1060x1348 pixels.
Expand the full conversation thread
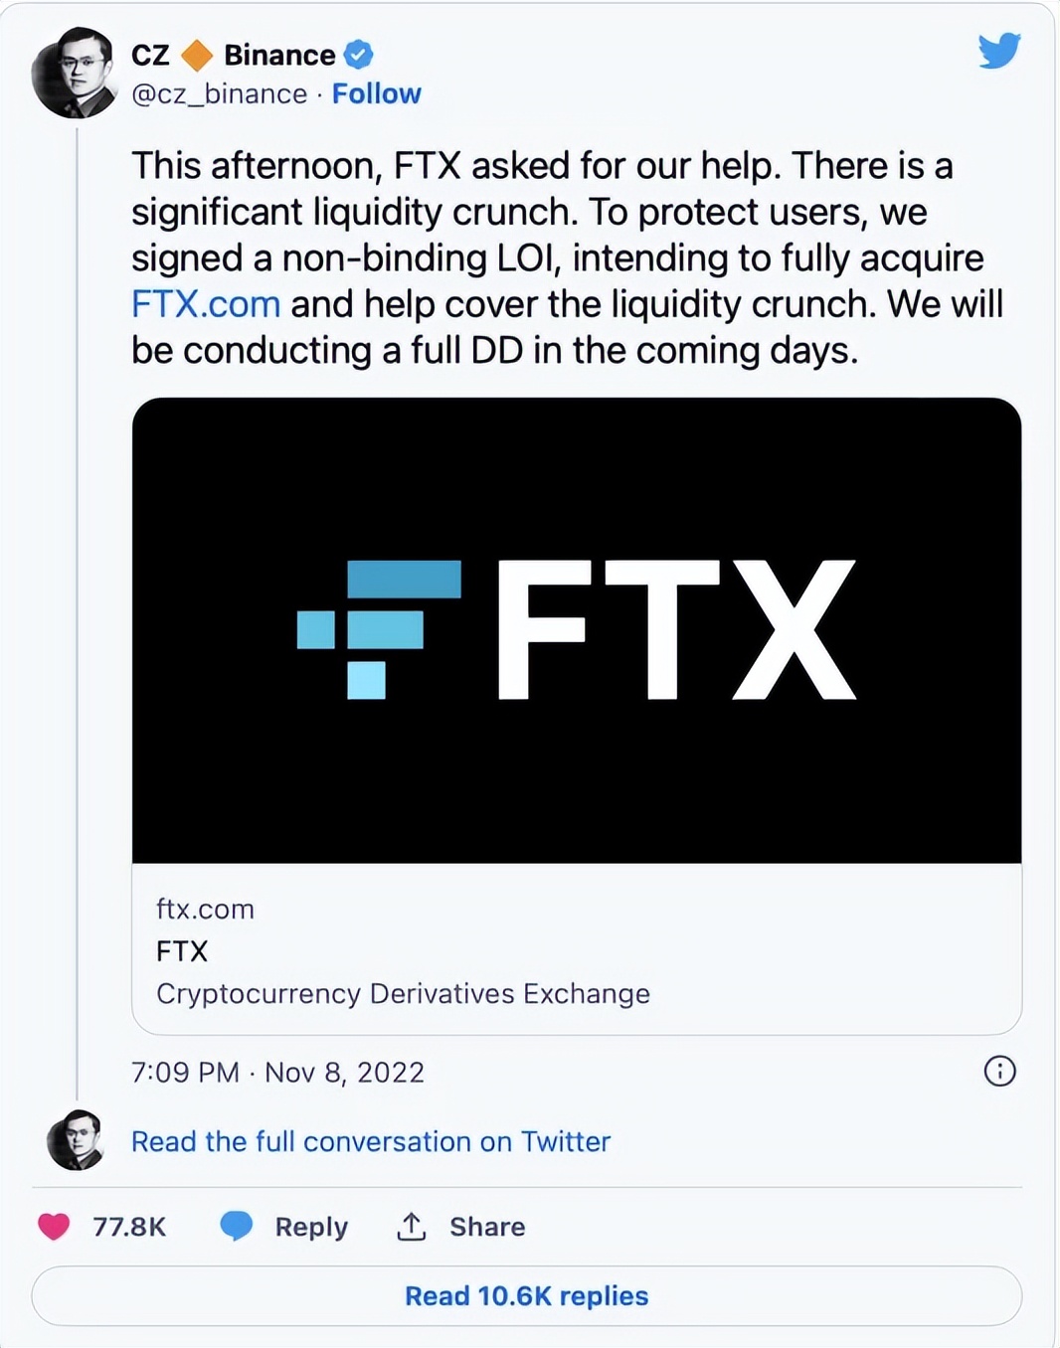370,1141
